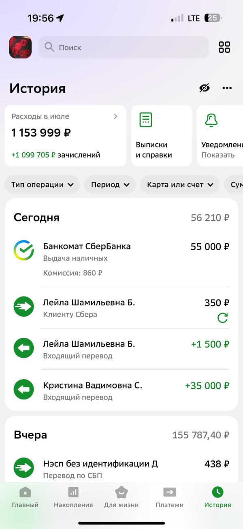Open the Для жизни tab
Image resolution: width=243 pixels, height=529 pixels.
pos(122,498)
